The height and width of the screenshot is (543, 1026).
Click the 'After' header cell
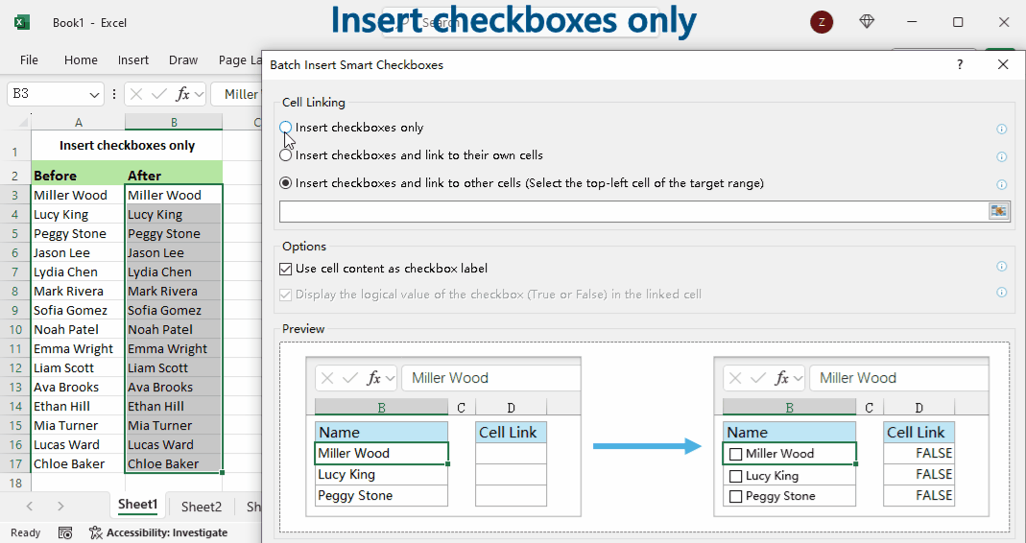point(174,175)
